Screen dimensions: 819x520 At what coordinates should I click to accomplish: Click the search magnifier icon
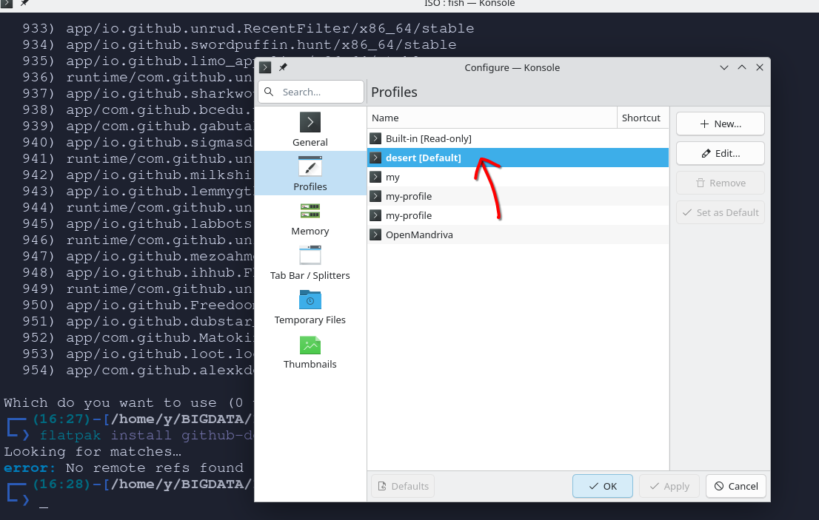point(269,92)
